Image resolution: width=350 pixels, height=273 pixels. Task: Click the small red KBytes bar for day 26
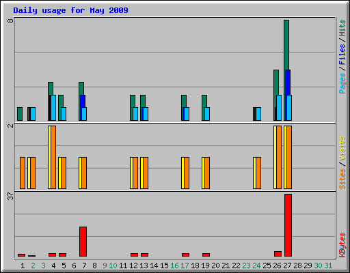point(278,254)
